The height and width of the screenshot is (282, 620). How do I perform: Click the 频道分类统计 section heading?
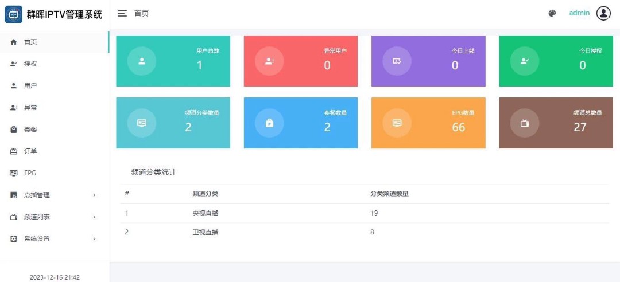pos(153,173)
